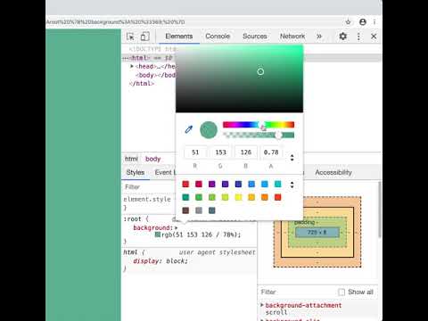
Task: Open the Network tab
Action: click(292, 37)
